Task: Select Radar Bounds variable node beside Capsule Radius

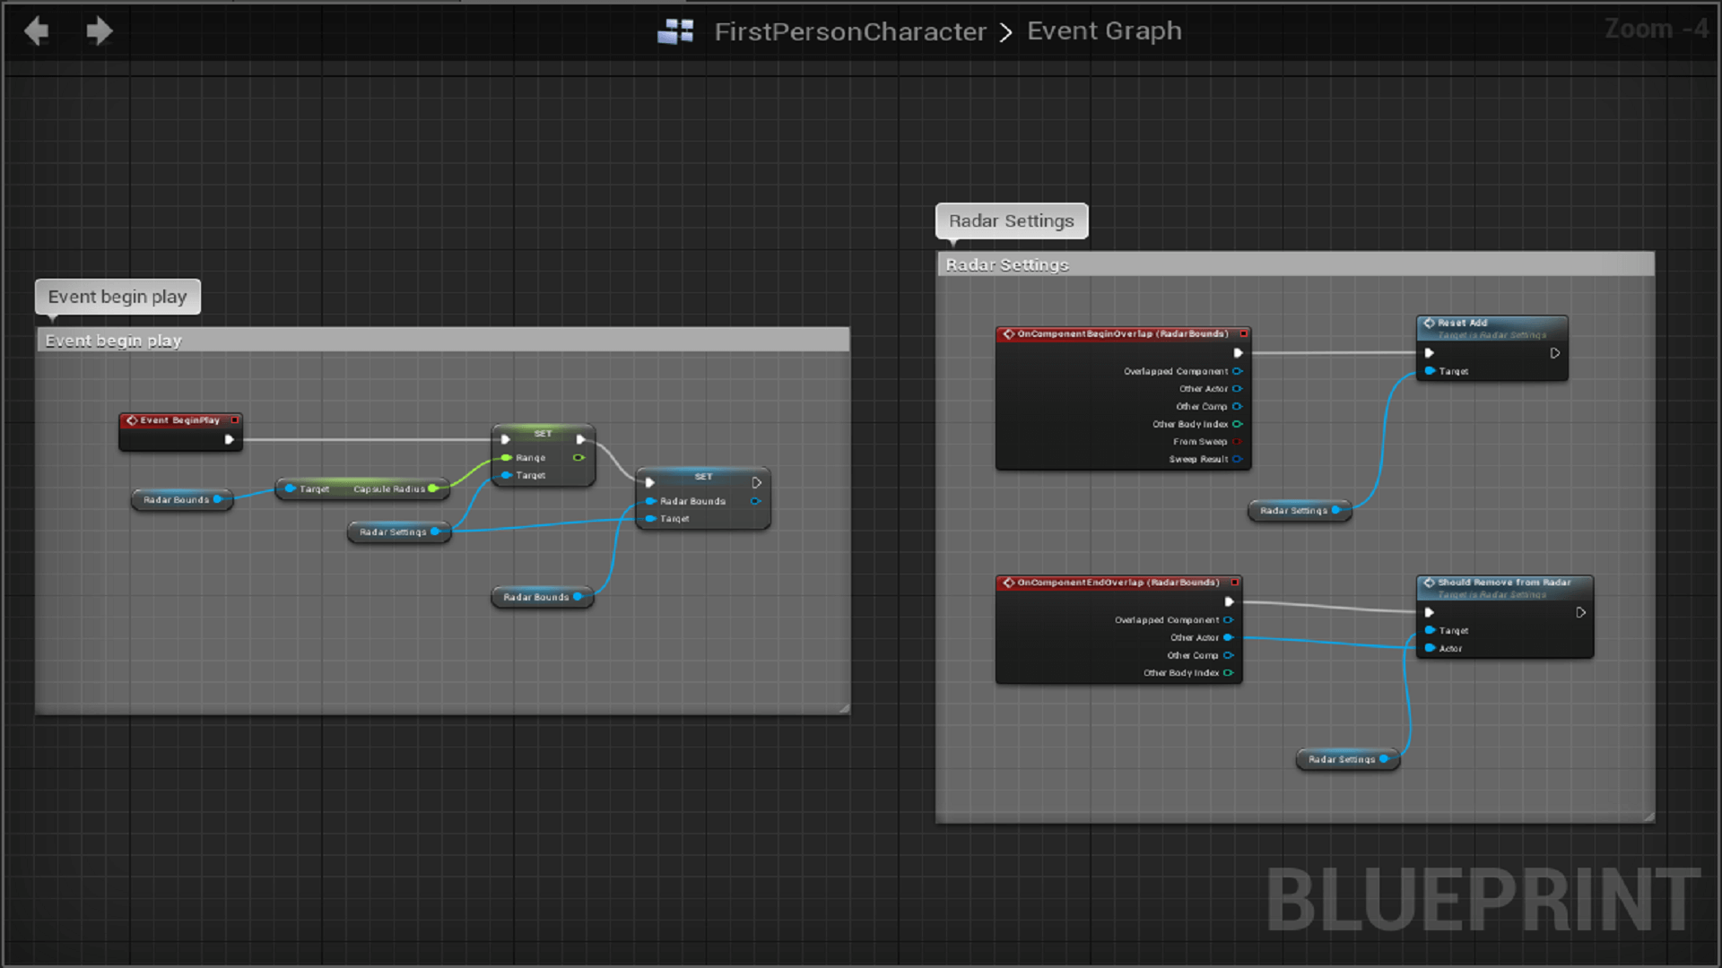Action: click(x=182, y=499)
